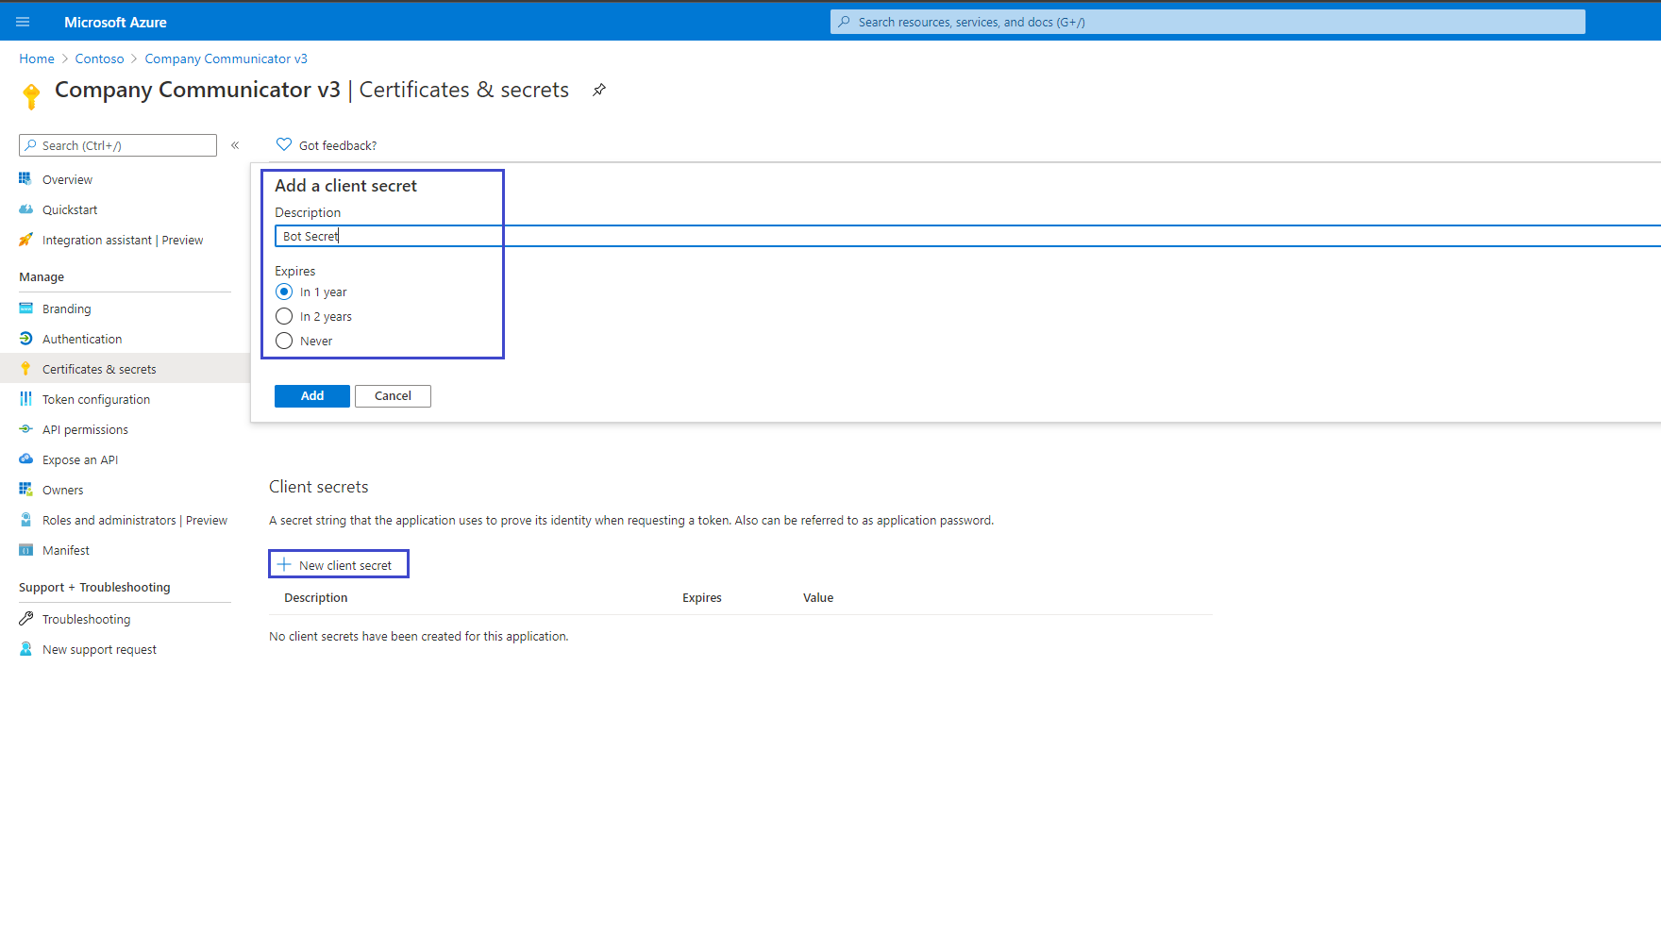This screenshot has height=934, width=1661.
Task: Focus the top Search resources, services, and docs bar
Action: [x=1208, y=22]
